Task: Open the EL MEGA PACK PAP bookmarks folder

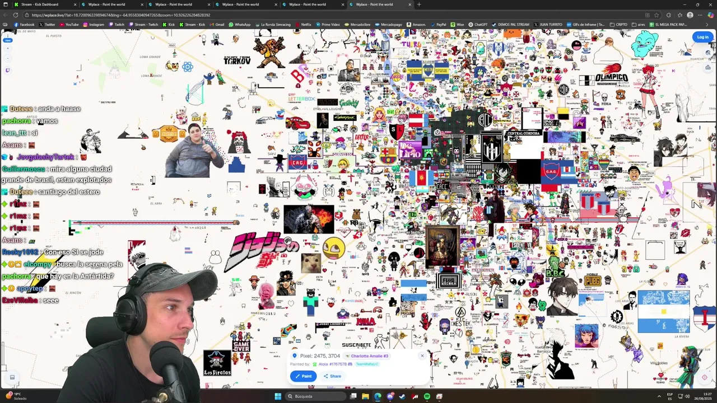Action: [668, 25]
